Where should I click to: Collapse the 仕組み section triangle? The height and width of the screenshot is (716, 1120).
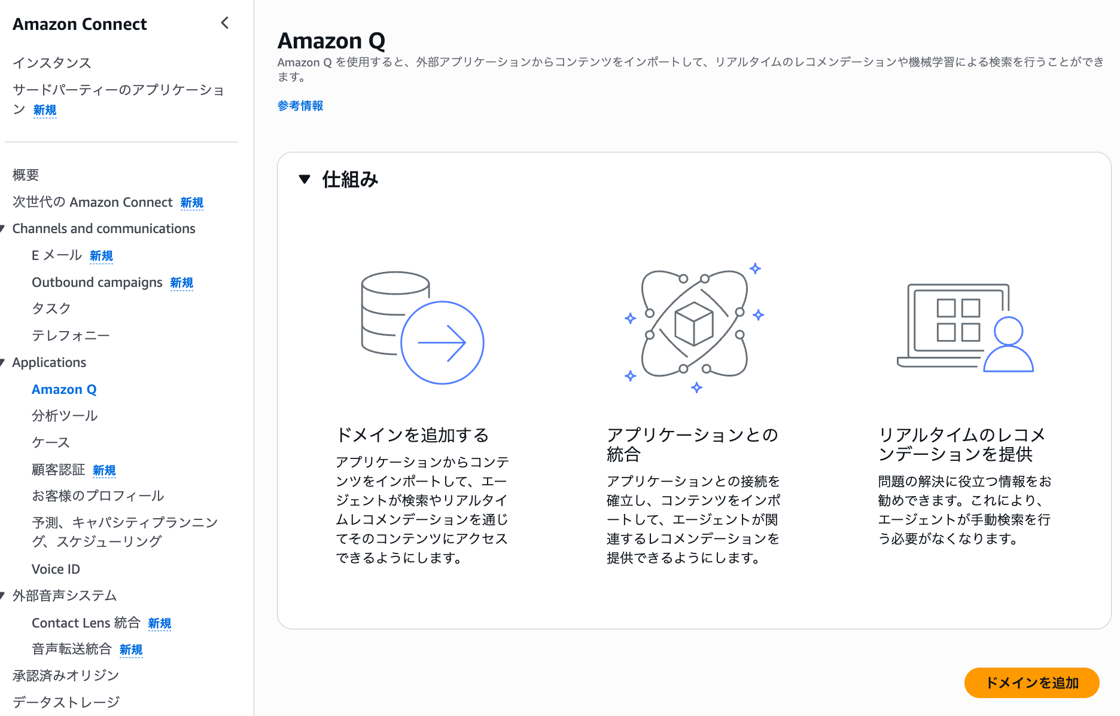305,179
